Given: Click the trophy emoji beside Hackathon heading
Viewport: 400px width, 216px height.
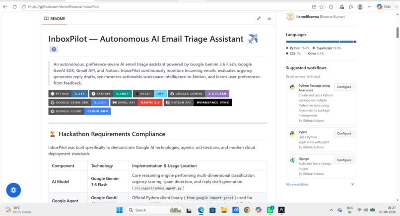Looking at the screenshot, I should coord(52,134).
